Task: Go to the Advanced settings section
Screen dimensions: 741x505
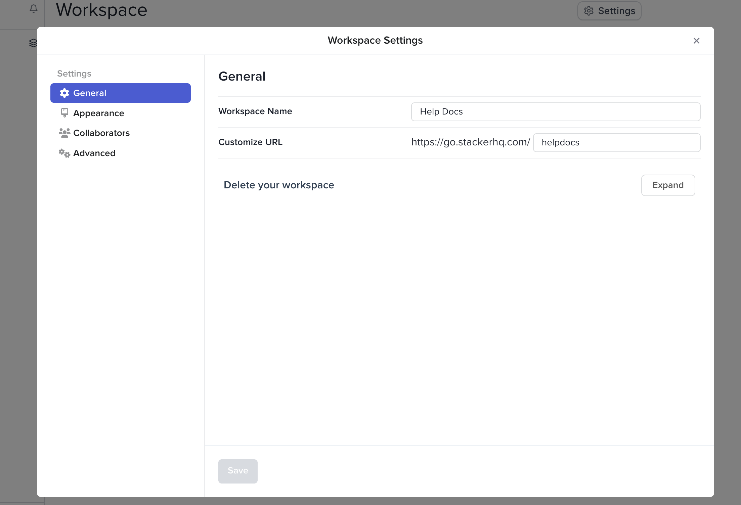Action: 94,153
